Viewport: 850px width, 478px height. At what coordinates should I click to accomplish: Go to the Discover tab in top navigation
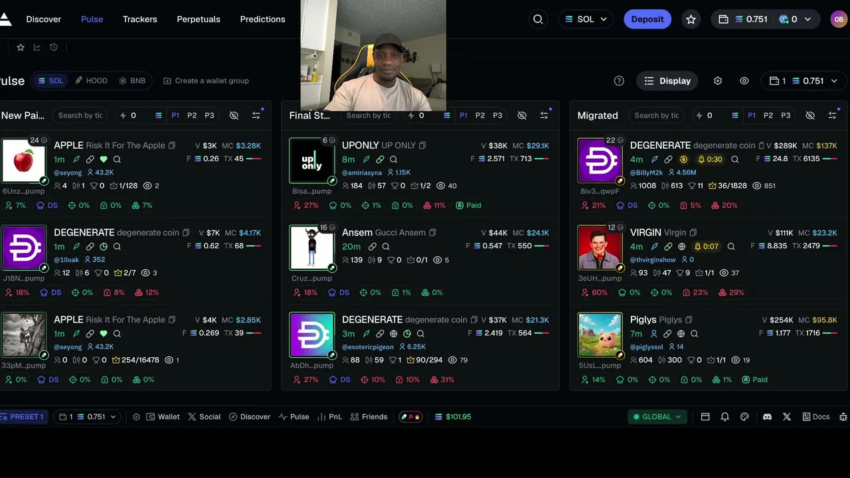tap(44, 19)
